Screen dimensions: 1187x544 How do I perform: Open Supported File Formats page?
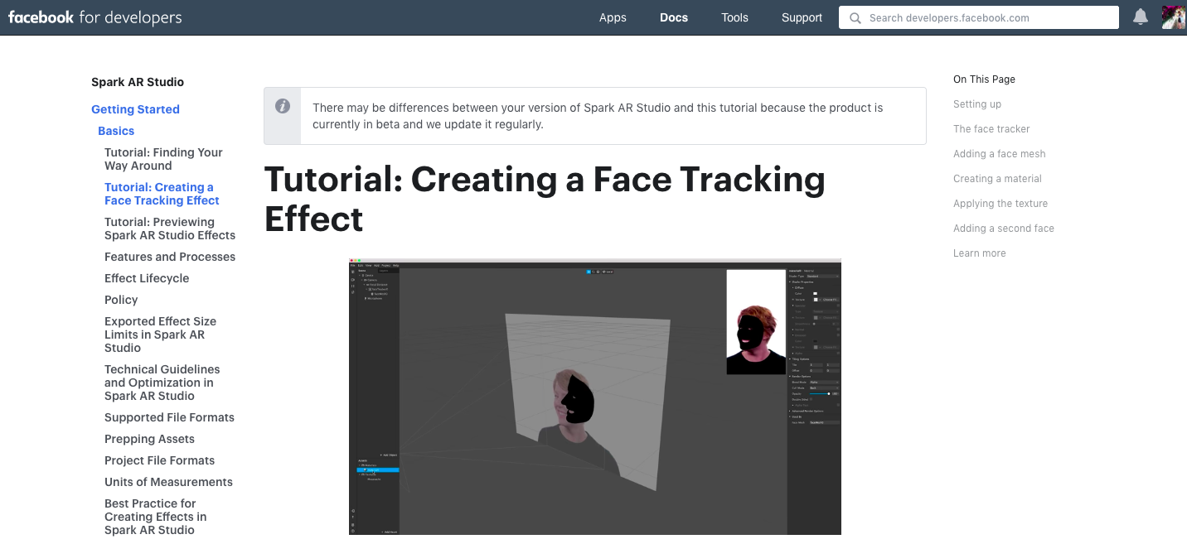coord(169,417)
